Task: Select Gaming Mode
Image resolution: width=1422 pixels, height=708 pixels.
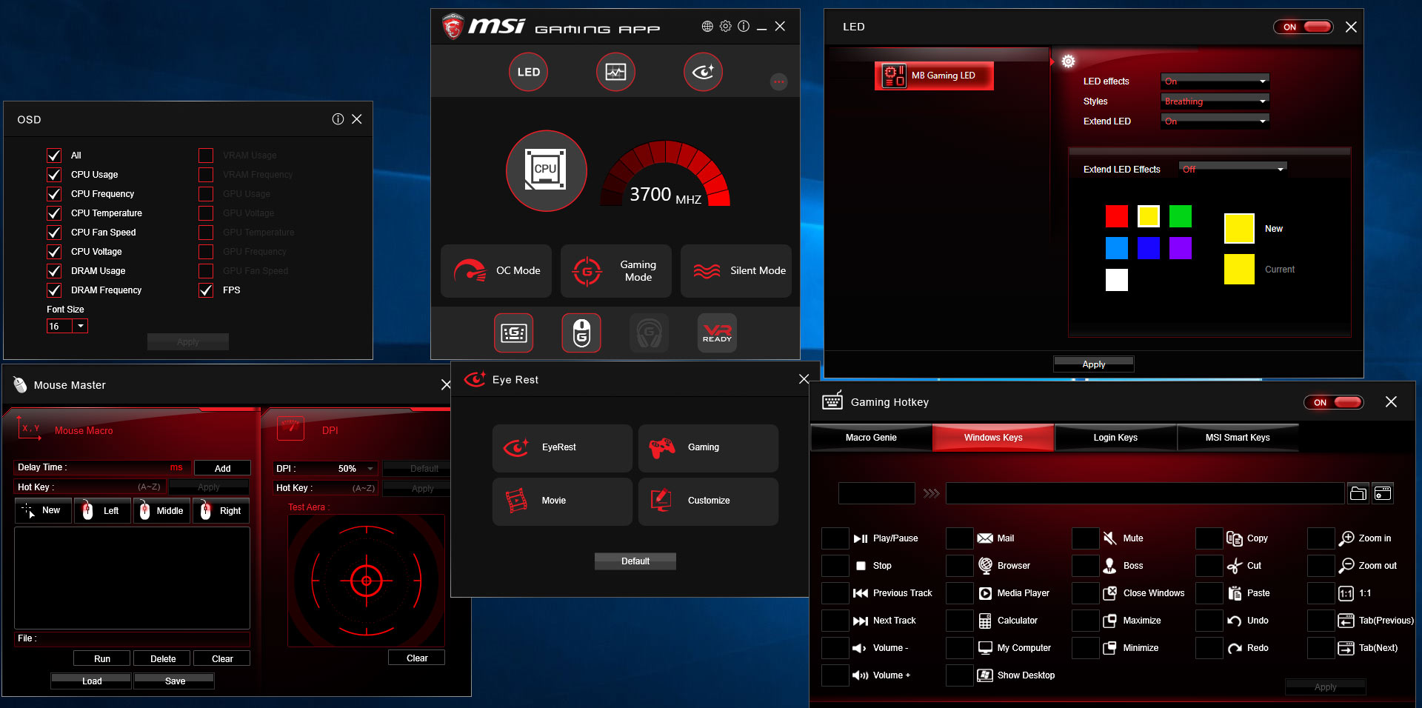Action: click(616, 271)
